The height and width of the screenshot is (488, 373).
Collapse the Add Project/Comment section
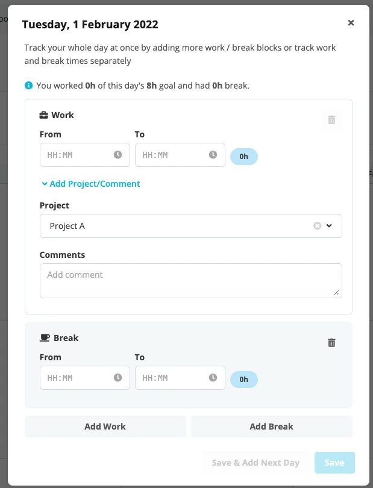pos(91,184)
